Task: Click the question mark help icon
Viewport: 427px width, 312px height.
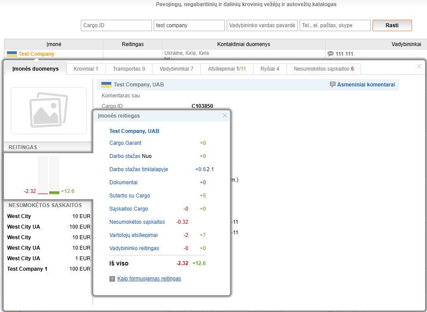Action: 112,279
